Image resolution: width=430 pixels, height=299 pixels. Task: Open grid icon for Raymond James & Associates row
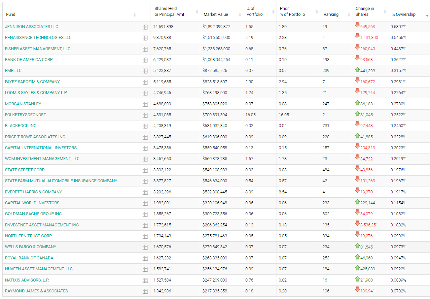(x=145, y=291)
